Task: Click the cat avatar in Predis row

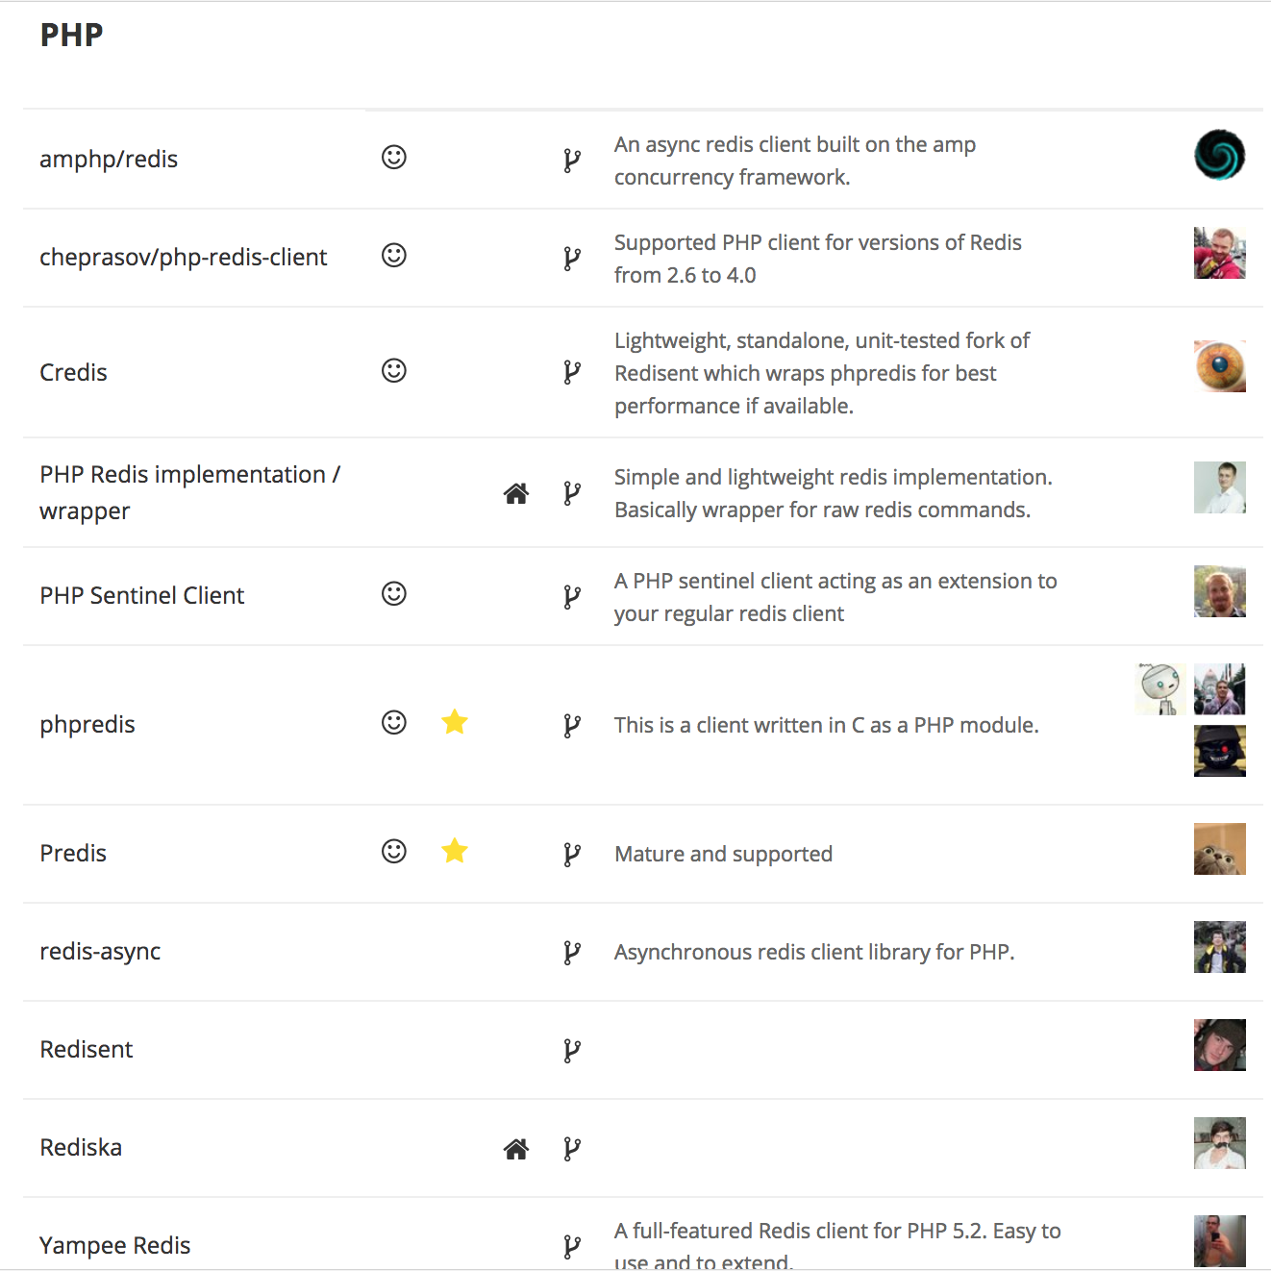Action: point(1220,849)
